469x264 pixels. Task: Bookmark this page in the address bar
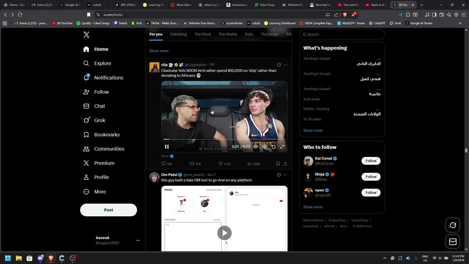click(x=88, y=15)
